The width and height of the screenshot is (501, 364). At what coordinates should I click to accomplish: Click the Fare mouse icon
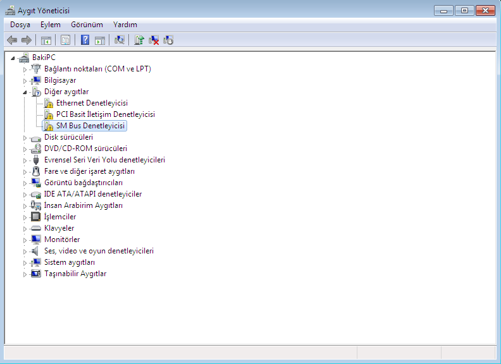click(36, 171)
